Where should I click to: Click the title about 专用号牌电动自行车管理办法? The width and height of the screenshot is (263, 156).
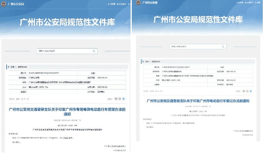[67, 112]
